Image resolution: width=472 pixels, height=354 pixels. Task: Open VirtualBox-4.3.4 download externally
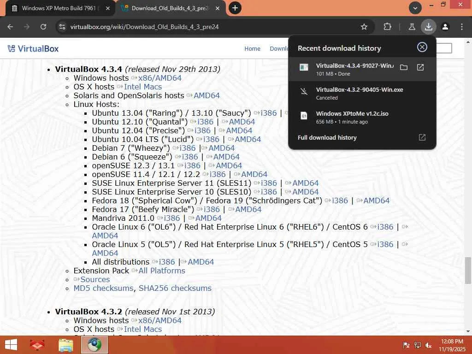pos(420,67)
